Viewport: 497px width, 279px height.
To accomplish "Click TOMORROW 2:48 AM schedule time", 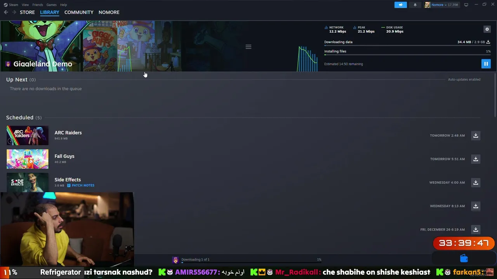I will point(447,136).
